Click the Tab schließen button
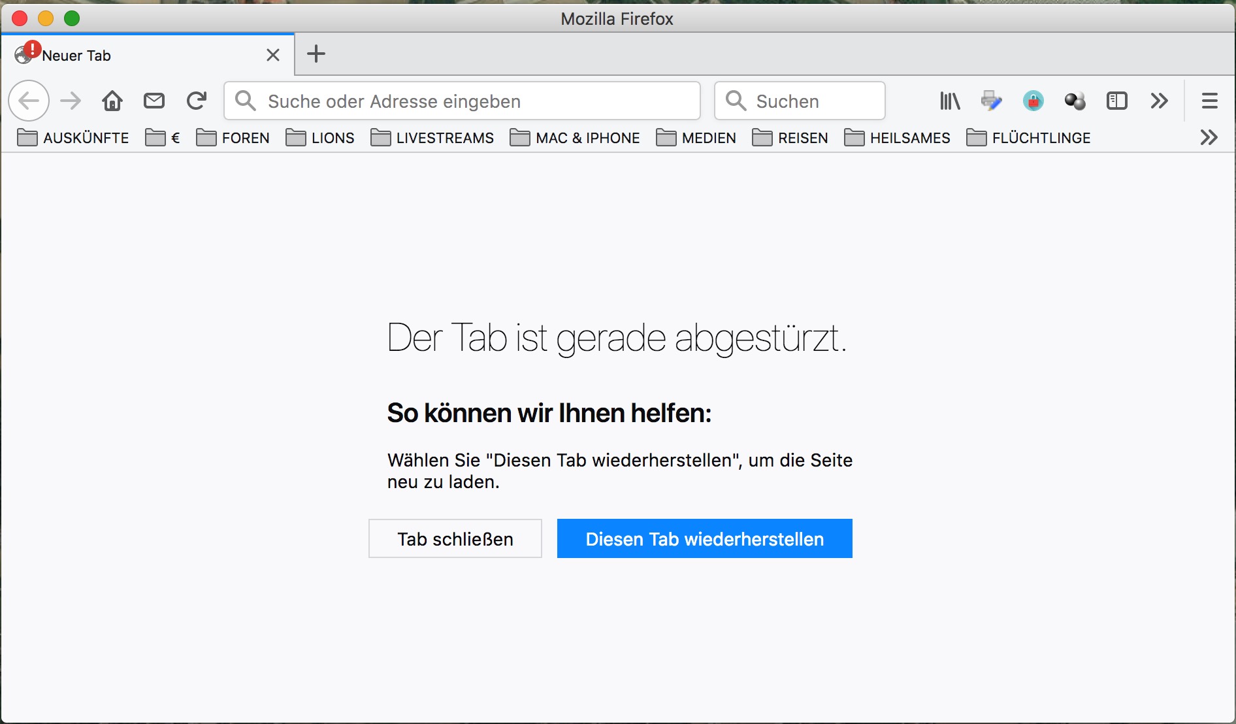The height and width of the screenshot is (724, 1236). [455, 538]
